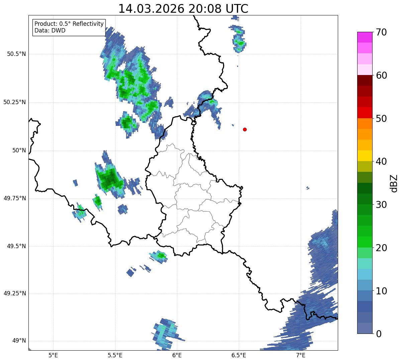
Task: Click the latitude label 50.5°N
Action: (16, 54)
